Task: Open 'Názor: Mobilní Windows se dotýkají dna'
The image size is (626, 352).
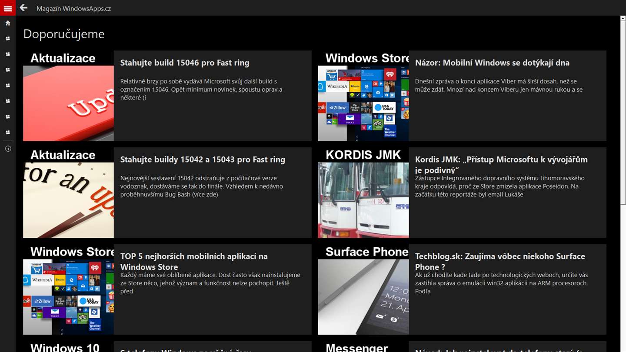Action: 492,63
